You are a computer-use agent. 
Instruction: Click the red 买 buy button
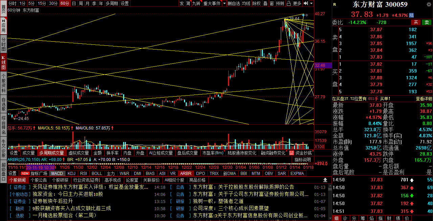(x=415, y=22)
